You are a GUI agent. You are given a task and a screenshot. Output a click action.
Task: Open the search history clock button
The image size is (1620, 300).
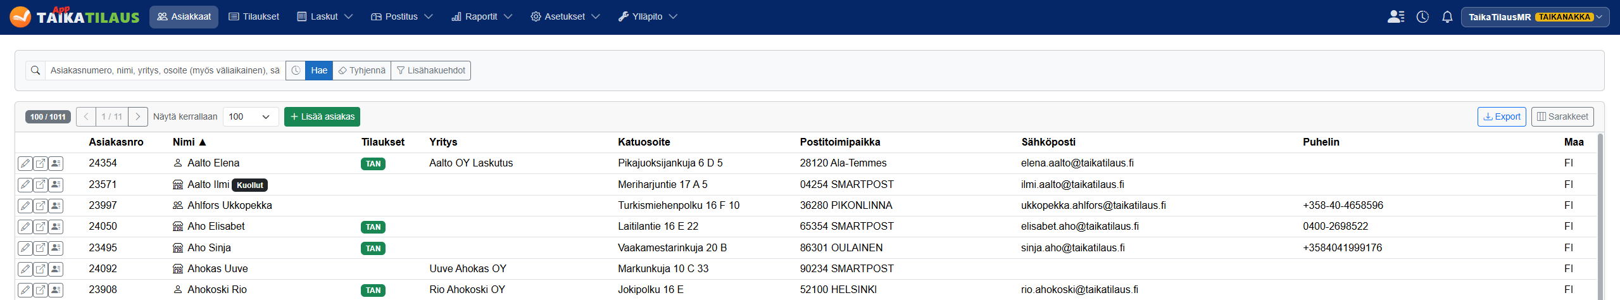296,70
